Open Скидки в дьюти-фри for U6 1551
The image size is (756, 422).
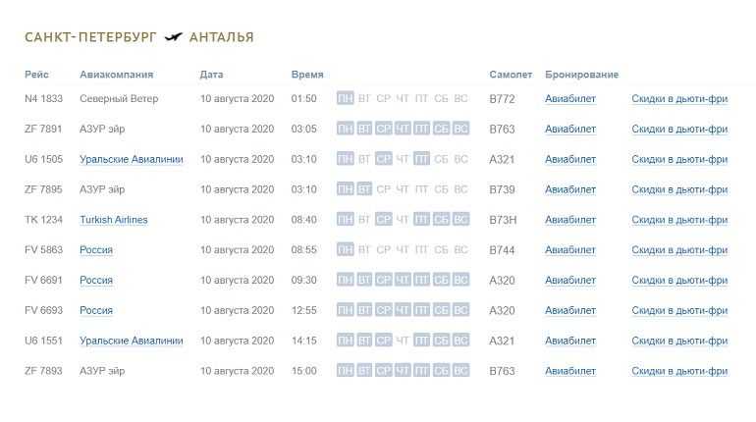tap(679, 341)
